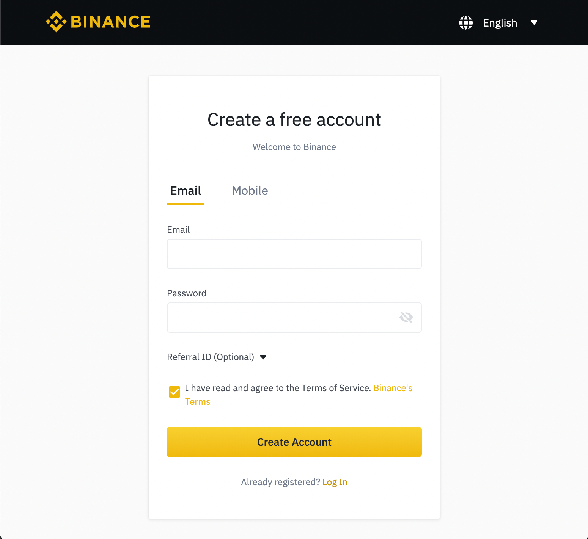The image size is (588, 539).
Task: Click the BINANCE wordmark in header
Action: (111, 22)
